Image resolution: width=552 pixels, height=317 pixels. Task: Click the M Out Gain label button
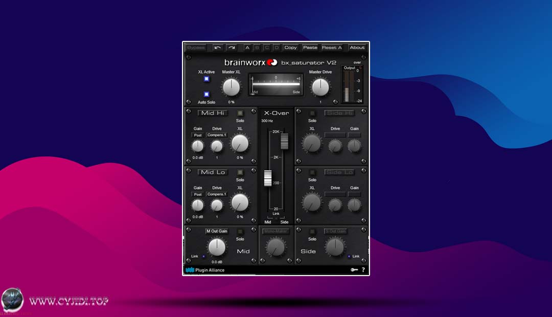[217, 232]
